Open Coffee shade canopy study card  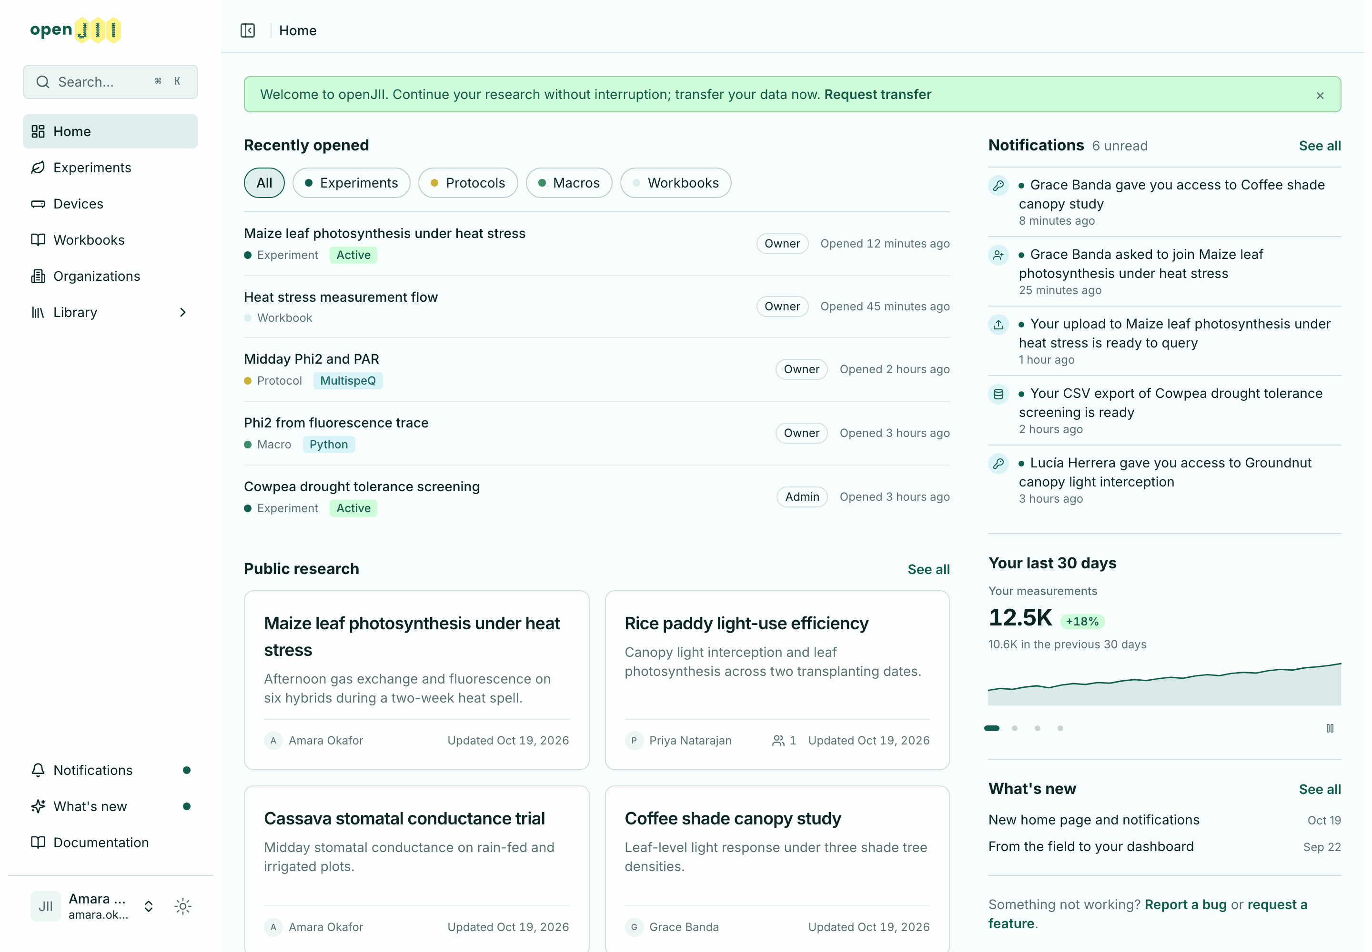click(777, 869)
